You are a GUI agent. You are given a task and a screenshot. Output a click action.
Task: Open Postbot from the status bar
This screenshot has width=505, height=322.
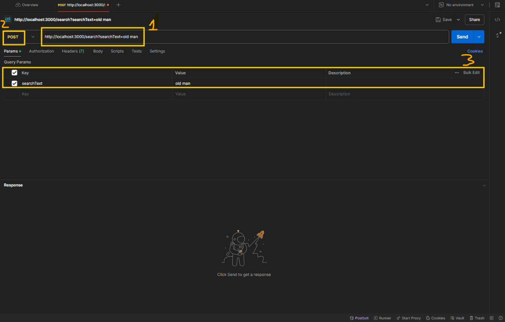pos(359,318)
